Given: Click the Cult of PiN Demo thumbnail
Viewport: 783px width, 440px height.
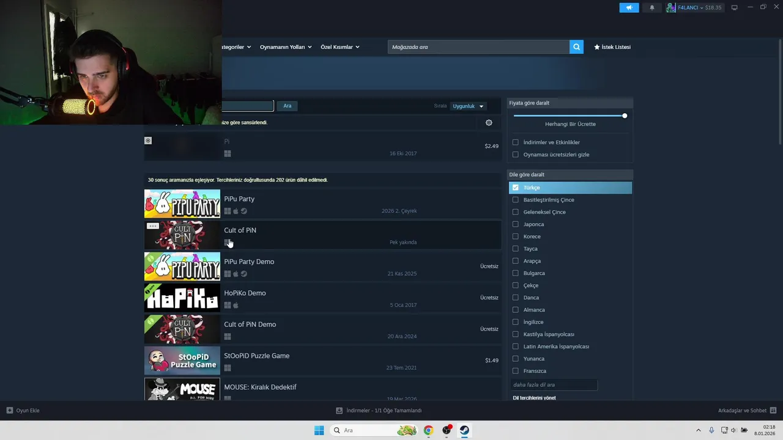Looking at the screenshot, I should [x=182, y=329].
